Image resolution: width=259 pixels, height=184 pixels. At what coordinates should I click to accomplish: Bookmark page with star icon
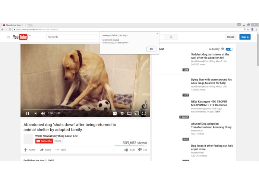tap(248, 29)
